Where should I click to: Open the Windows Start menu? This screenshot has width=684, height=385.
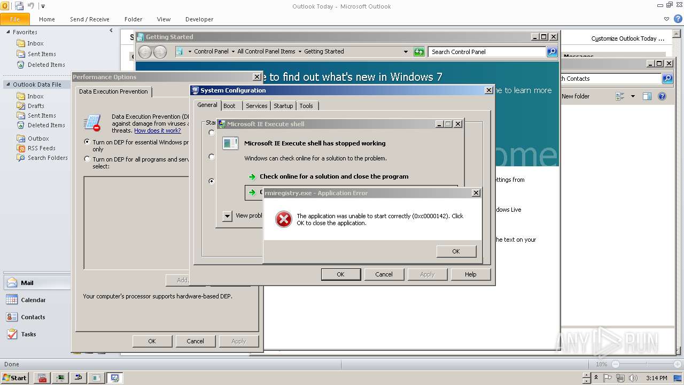(x=15, y=378)
